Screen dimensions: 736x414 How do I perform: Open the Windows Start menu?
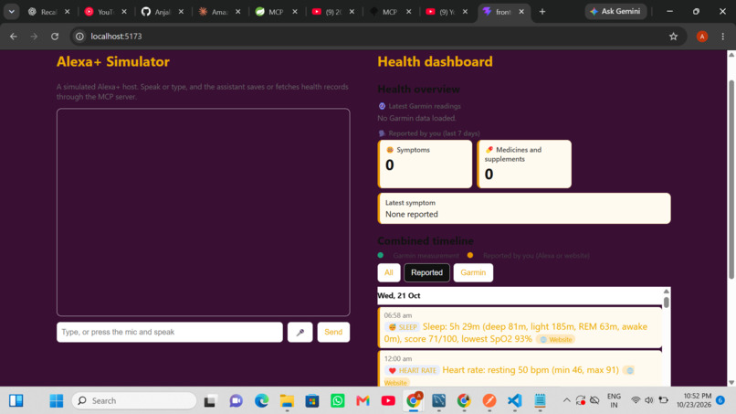point(57,401)
